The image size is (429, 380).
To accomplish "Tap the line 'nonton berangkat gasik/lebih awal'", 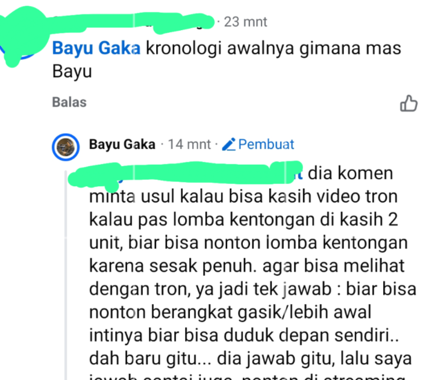I will coord(230,312).
